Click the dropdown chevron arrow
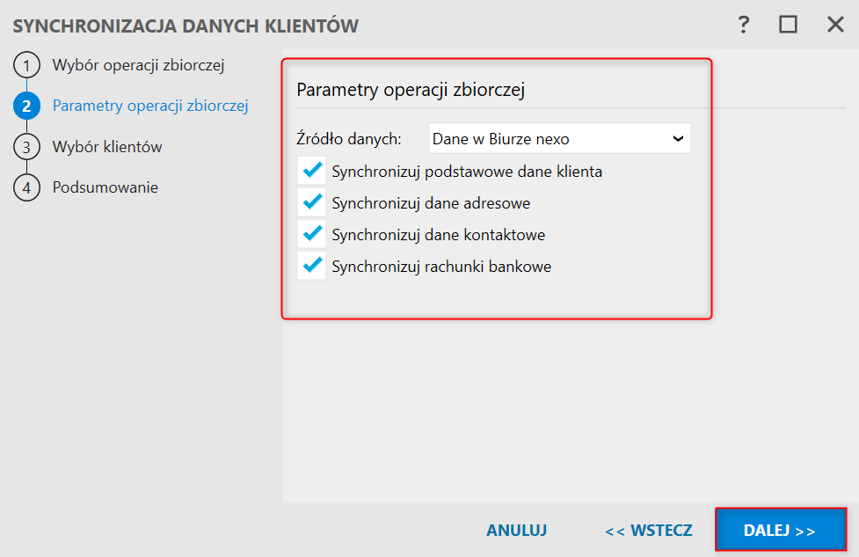This screenshot has height=557, width=859. pyautogui.click(x=677, y=139)
